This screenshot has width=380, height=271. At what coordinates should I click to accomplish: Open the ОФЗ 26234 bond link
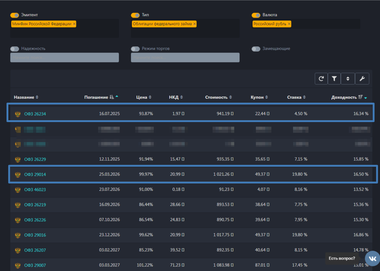[35, 114]
